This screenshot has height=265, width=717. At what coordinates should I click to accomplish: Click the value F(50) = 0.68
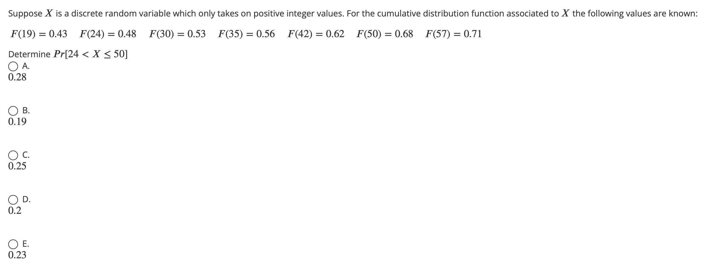pyautogui.click(x=384, y=34)
